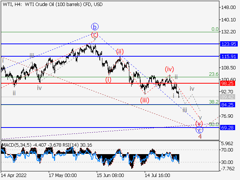Select the green Fibonacci 50.0 label
240x180 pixels.
[x=214, y=124]
